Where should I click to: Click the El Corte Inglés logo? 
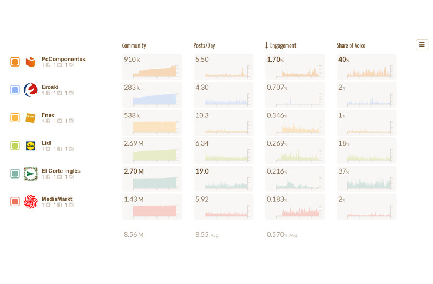[31, 174]
